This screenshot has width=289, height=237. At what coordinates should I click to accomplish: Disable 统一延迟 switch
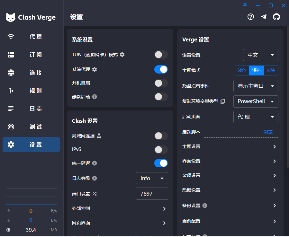(161, 163)
